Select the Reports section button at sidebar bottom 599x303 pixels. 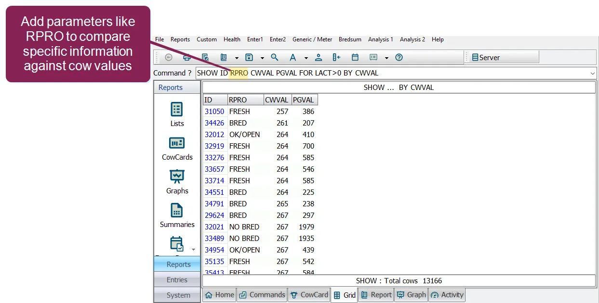(177, 264)
